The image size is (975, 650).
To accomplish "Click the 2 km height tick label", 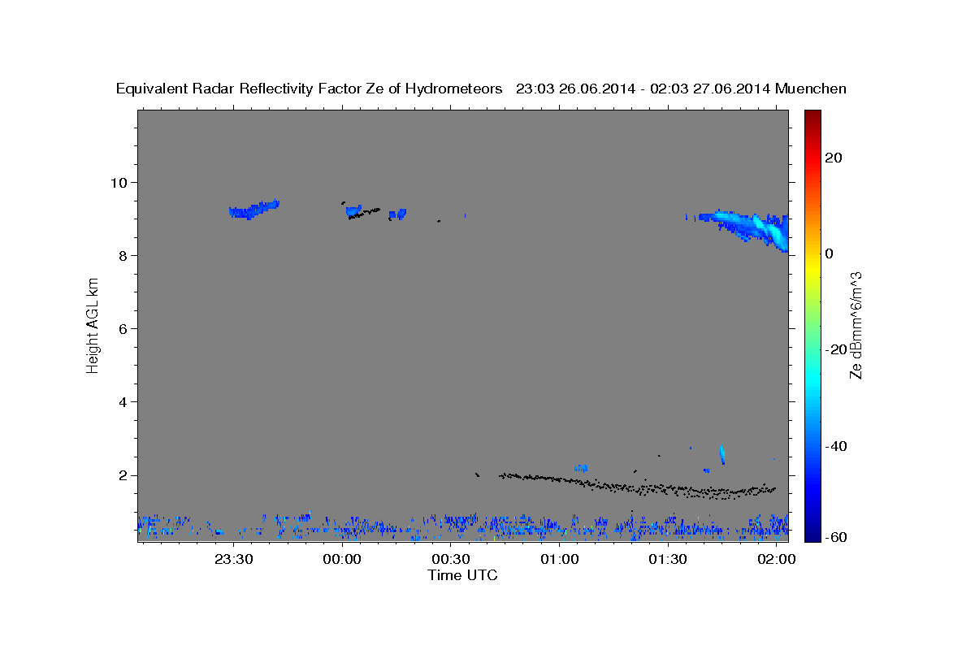I will [124, 475].
